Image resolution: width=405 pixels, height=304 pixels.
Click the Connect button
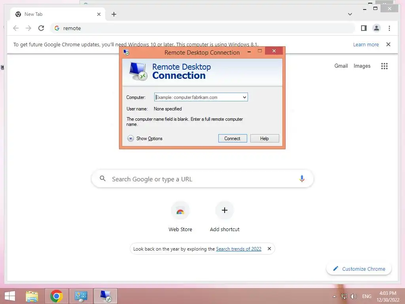[233, 138]
